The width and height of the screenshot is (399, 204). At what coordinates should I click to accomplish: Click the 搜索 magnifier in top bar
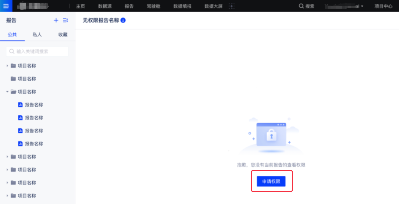(x=301, y=6)
